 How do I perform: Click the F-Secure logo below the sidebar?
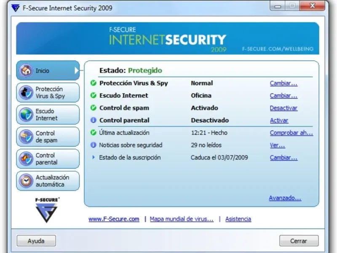pos(47,210)
